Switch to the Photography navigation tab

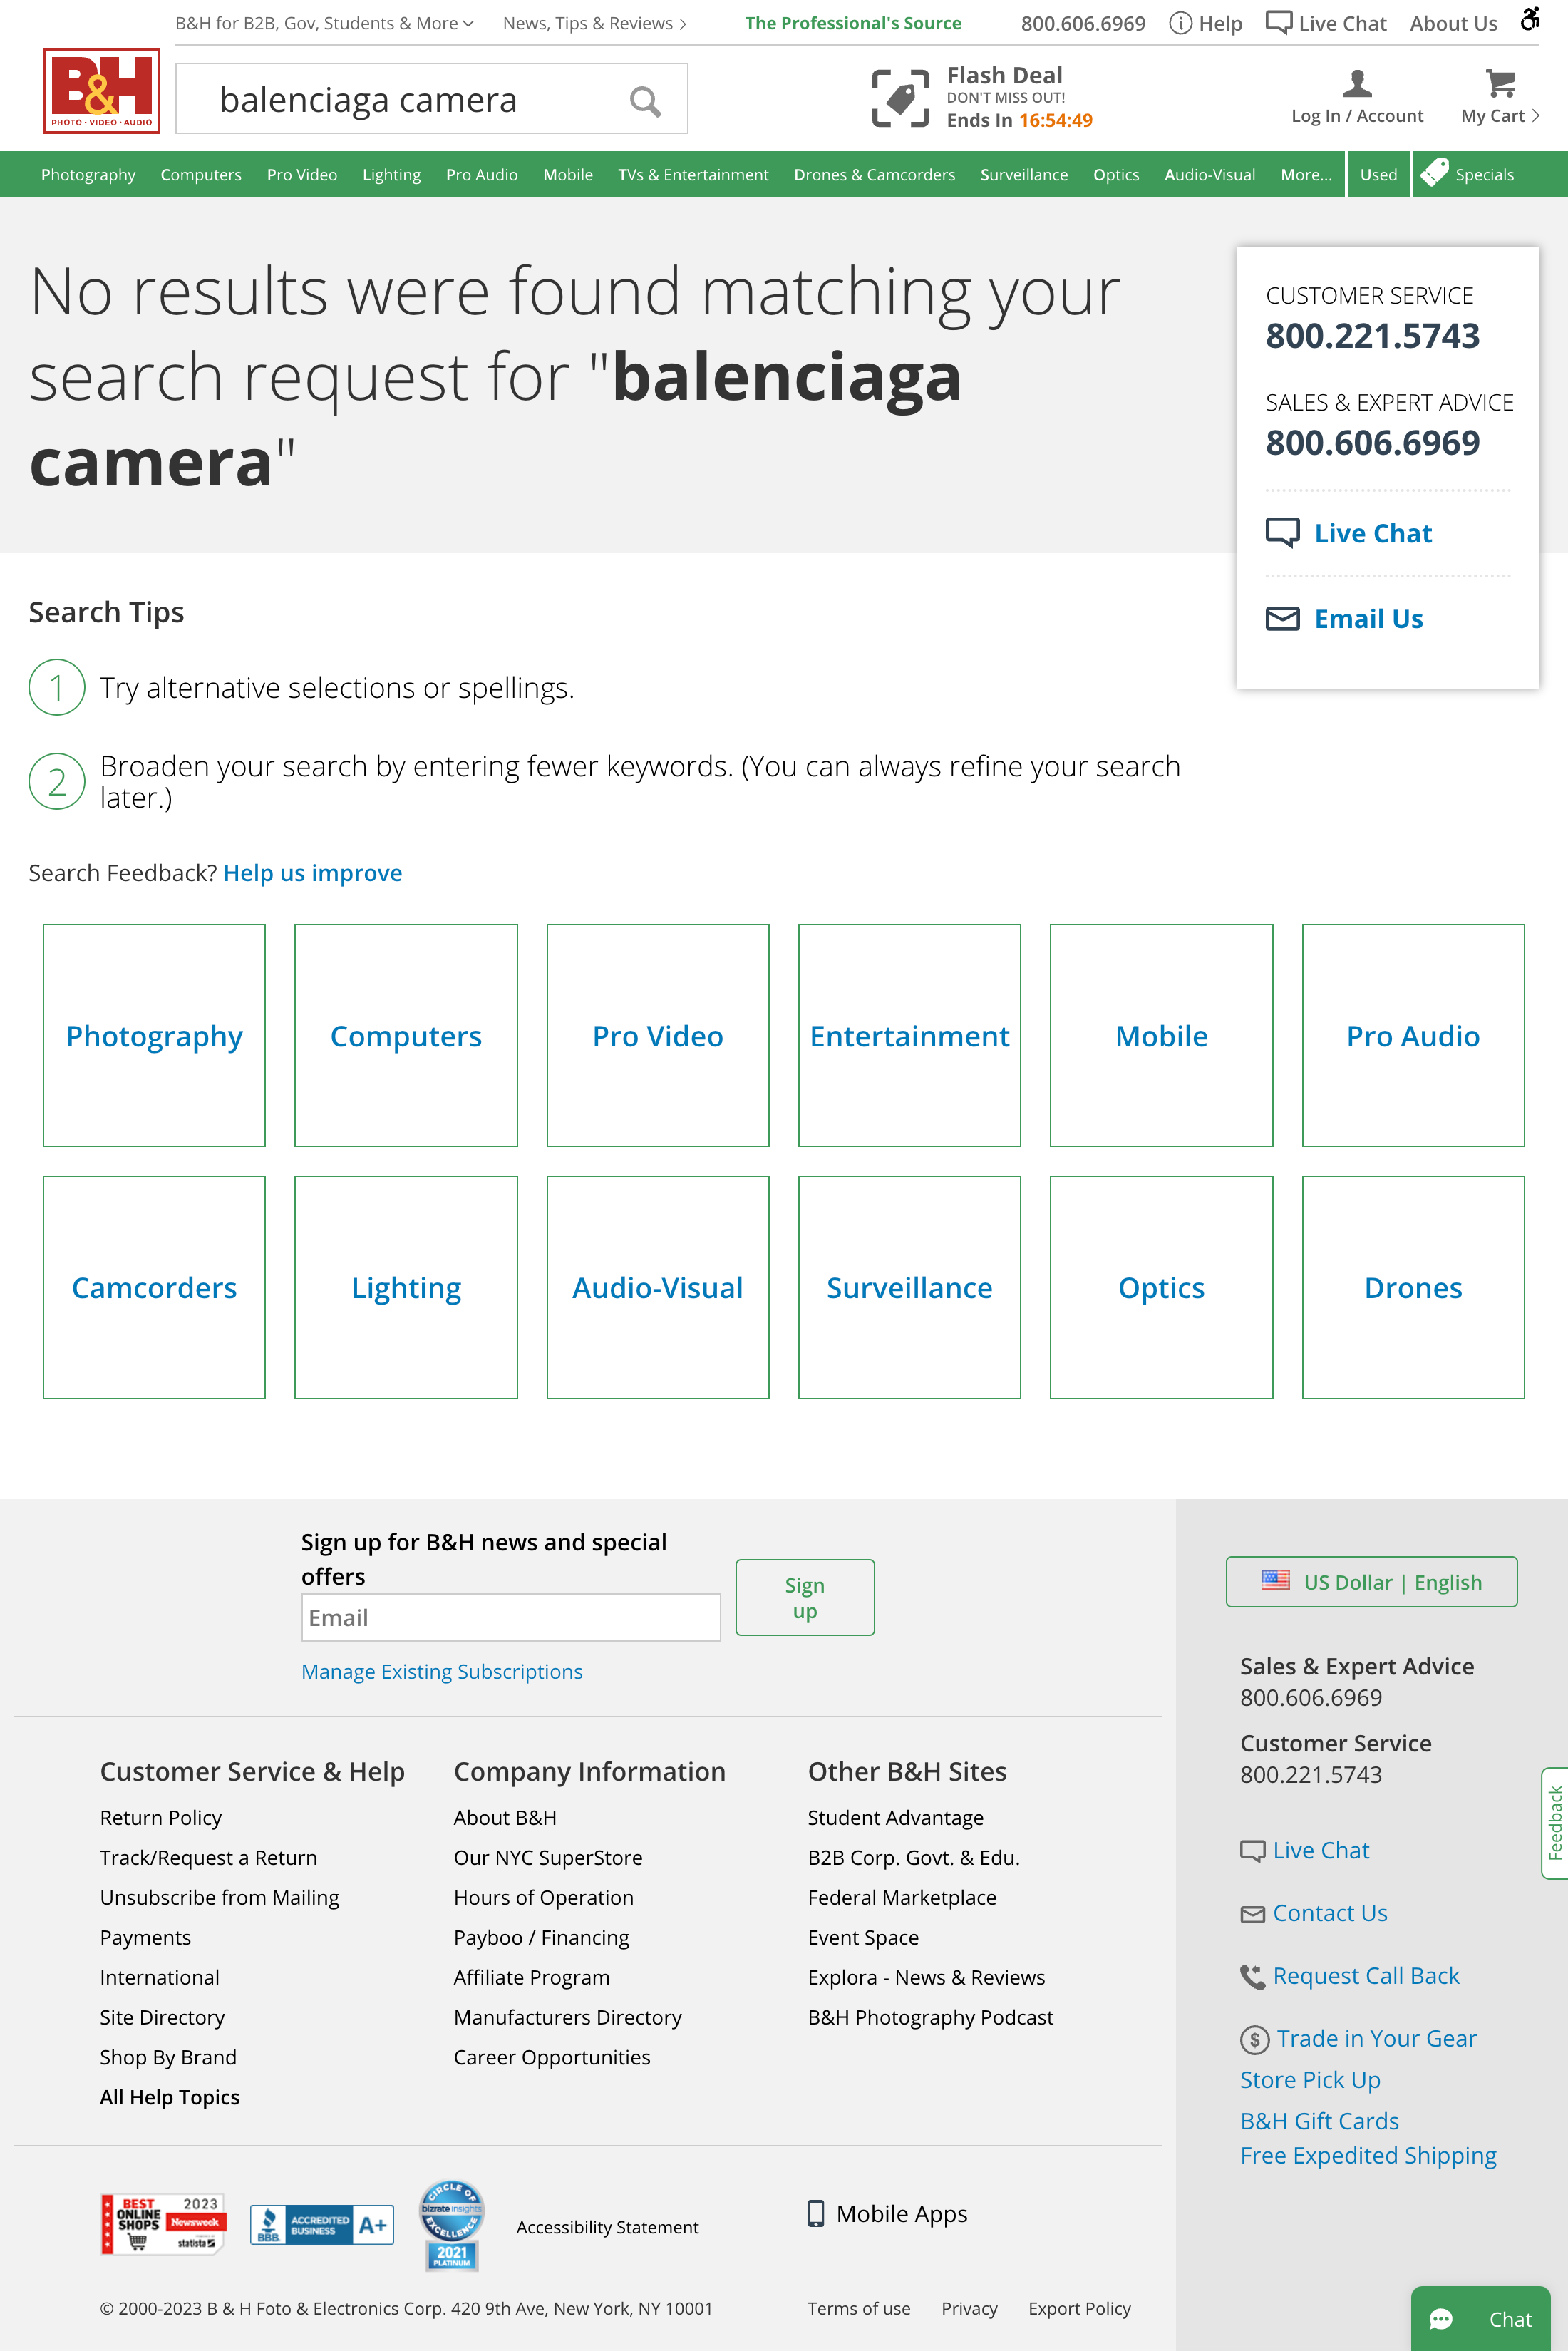pyautogui.click(x=88, y=174)
